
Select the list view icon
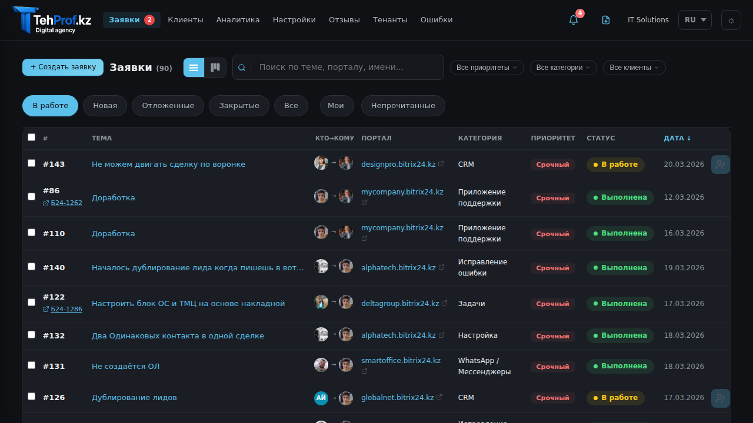point(194,67)
